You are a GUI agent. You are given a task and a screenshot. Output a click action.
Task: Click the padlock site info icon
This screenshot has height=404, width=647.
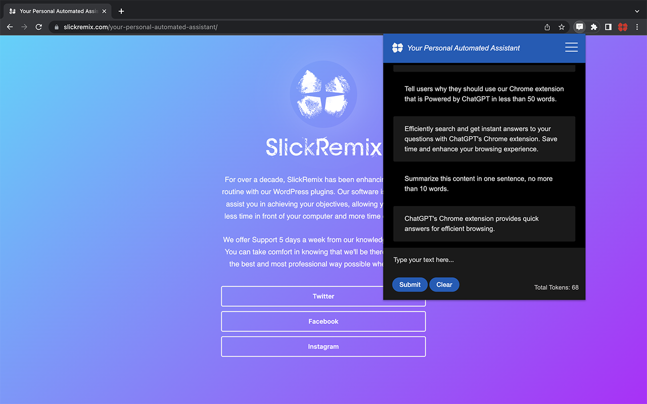point(57,27)
